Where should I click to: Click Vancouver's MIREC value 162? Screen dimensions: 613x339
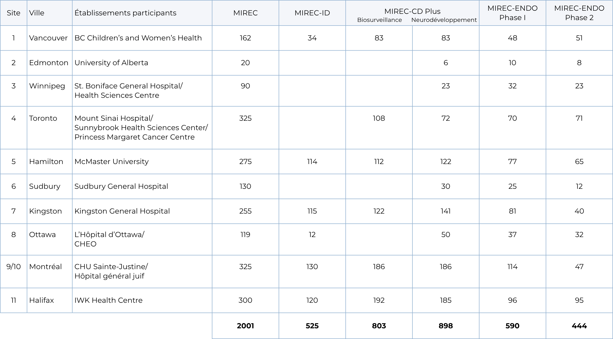point(245,38)
